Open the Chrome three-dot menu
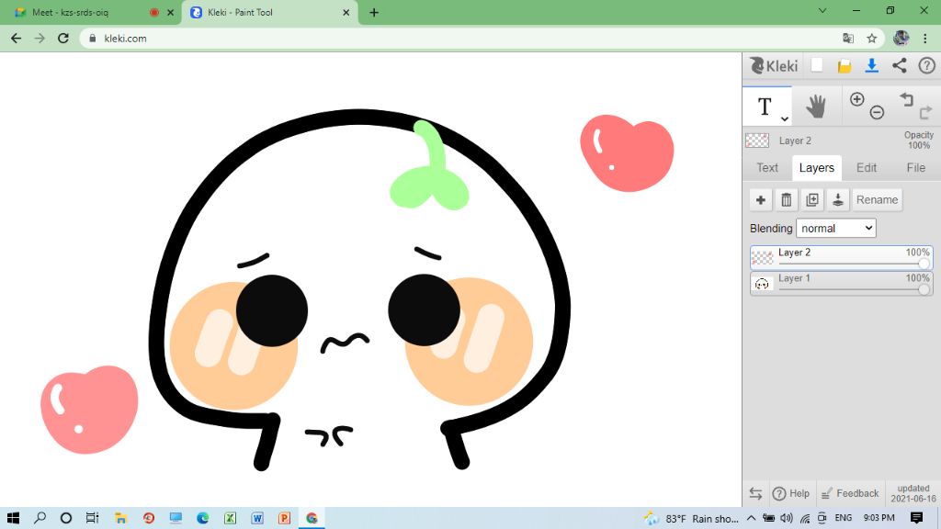941x529 pixels. (924, 38)
